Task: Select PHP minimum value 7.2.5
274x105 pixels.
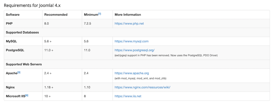Action: click(88, 23)
